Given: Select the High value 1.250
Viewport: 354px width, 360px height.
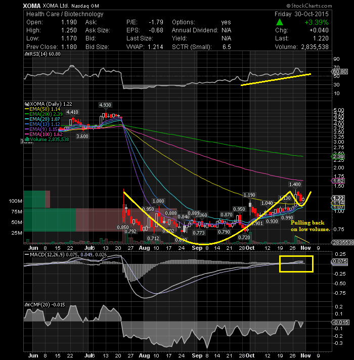Looking at the screenshot, I should pyautogui.click(x=69, y=30).
